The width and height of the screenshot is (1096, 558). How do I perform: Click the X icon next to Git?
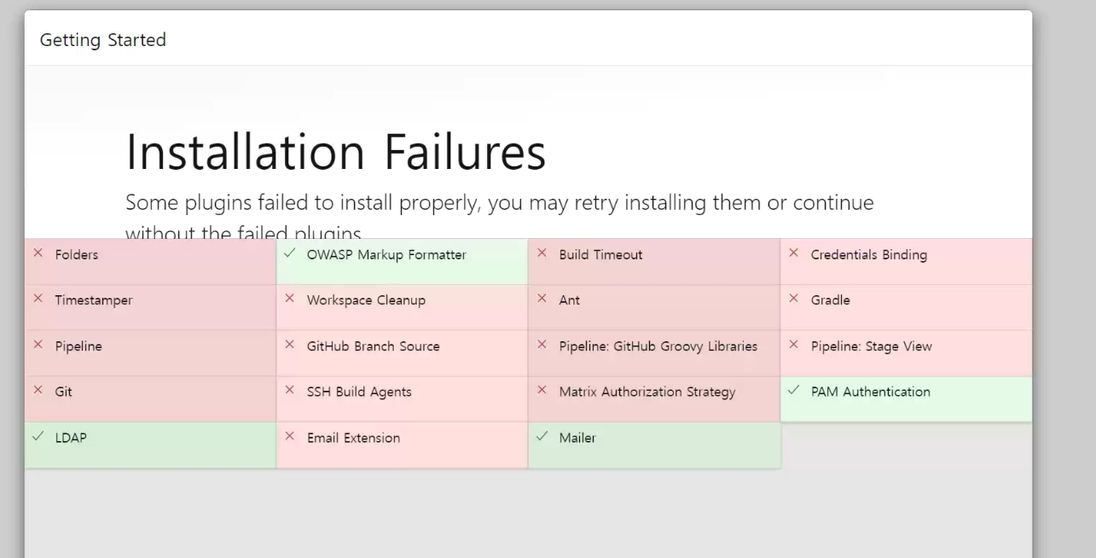(38, 390)
